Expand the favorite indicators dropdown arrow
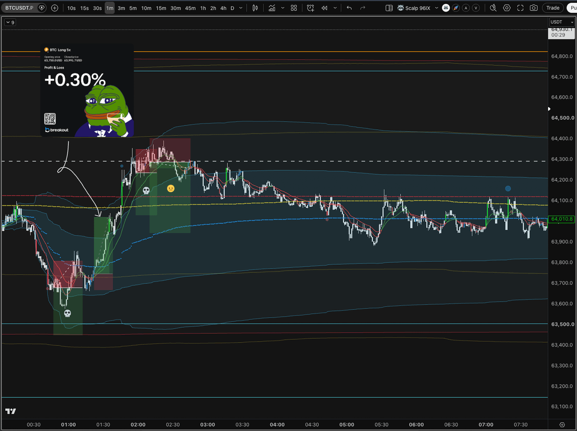This screenshot has height=431, width=577. (282, 8)
